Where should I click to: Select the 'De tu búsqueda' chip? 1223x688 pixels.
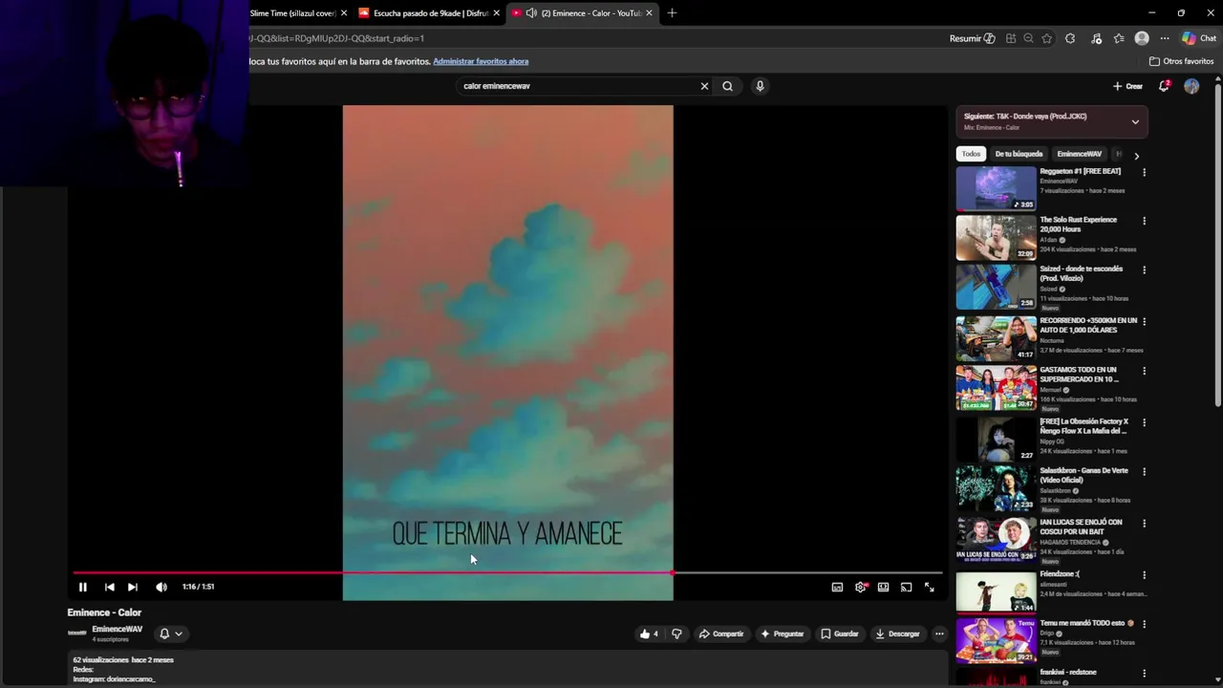(1019, 154)
